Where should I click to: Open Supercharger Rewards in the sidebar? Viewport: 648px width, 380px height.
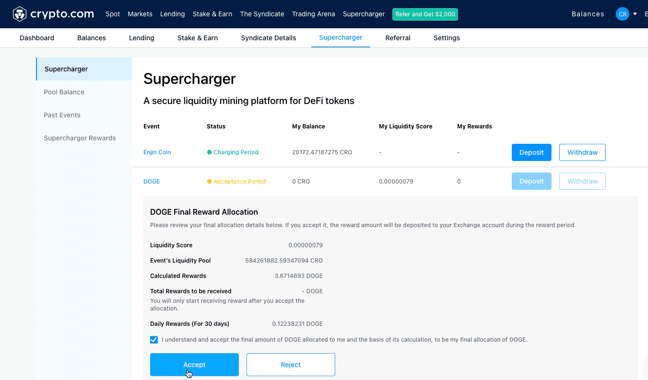point(84,138)
